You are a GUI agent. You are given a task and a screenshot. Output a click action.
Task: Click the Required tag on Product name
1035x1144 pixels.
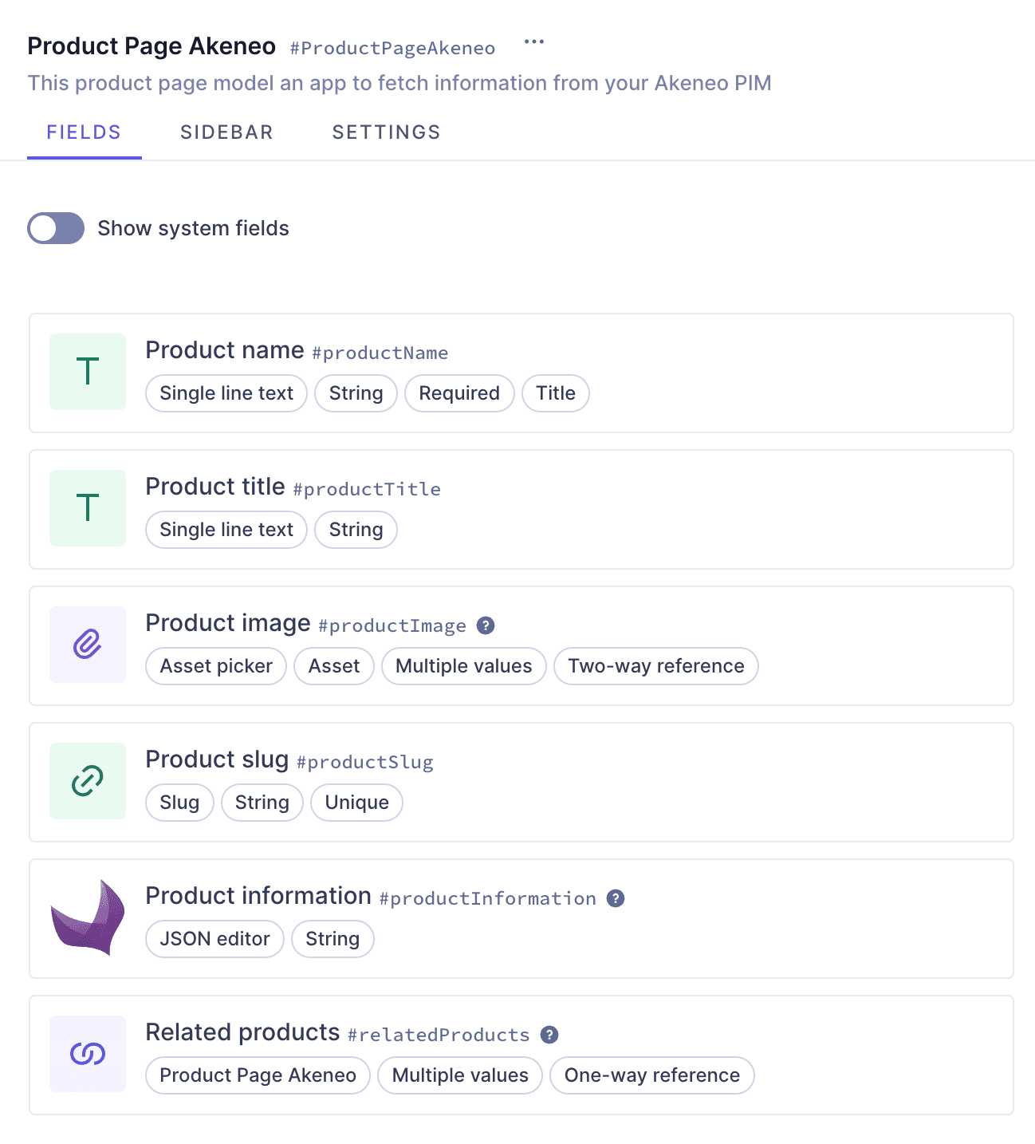click(x=459, y=393)
